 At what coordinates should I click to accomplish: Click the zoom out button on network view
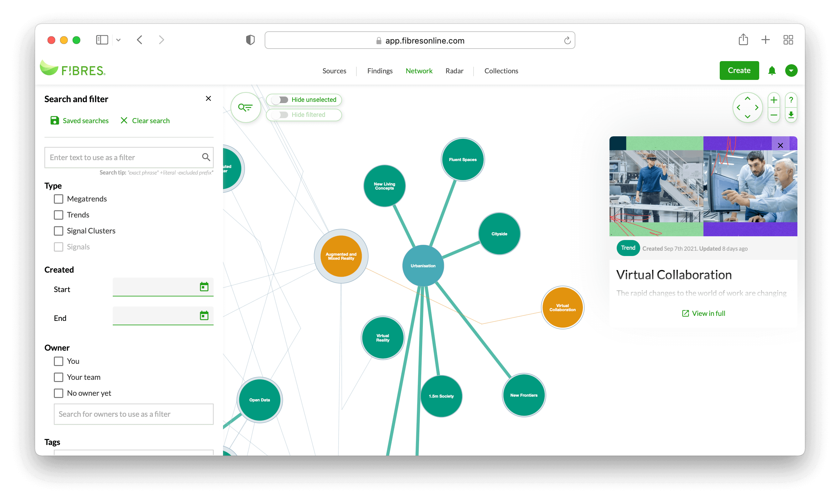click(x=774, y=115)
